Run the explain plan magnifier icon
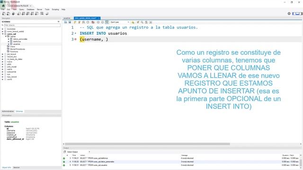 [84, 22]
